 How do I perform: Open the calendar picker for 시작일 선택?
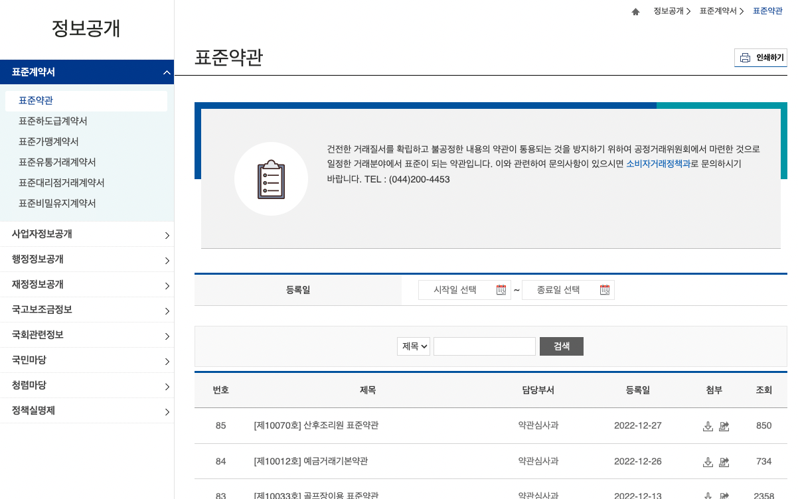(x=501, y=289)
